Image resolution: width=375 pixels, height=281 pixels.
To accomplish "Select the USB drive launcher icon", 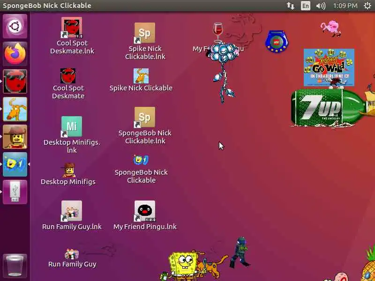I will point(15,192).
